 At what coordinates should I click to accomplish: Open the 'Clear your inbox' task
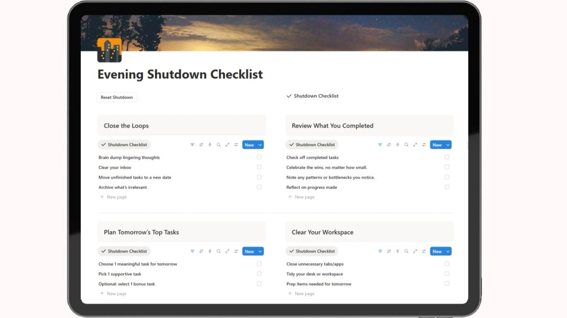click(x=115, y=167)
